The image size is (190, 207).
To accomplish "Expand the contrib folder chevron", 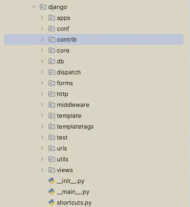I will (x=42, y=39).
